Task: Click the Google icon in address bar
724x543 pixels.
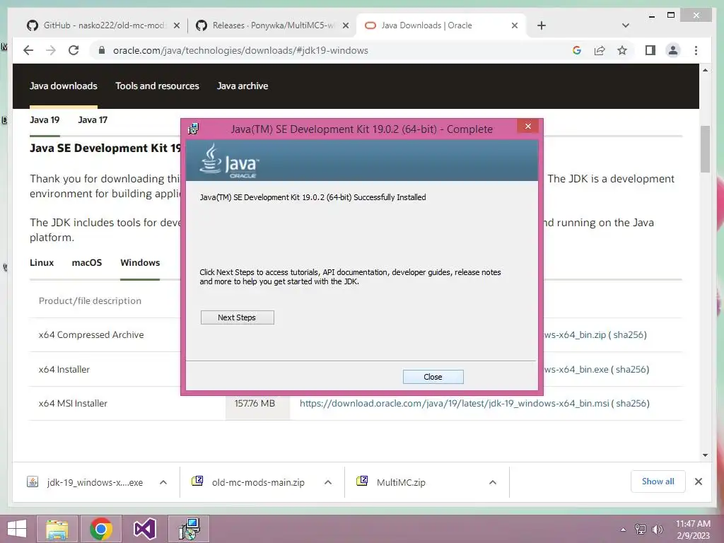Action: (577, 50)
